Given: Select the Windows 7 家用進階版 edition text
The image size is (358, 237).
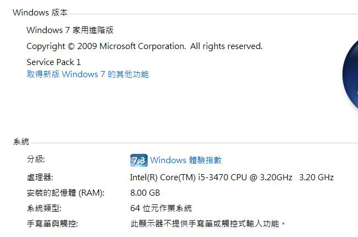Looking at the screenshot, I should pos(70,30).
